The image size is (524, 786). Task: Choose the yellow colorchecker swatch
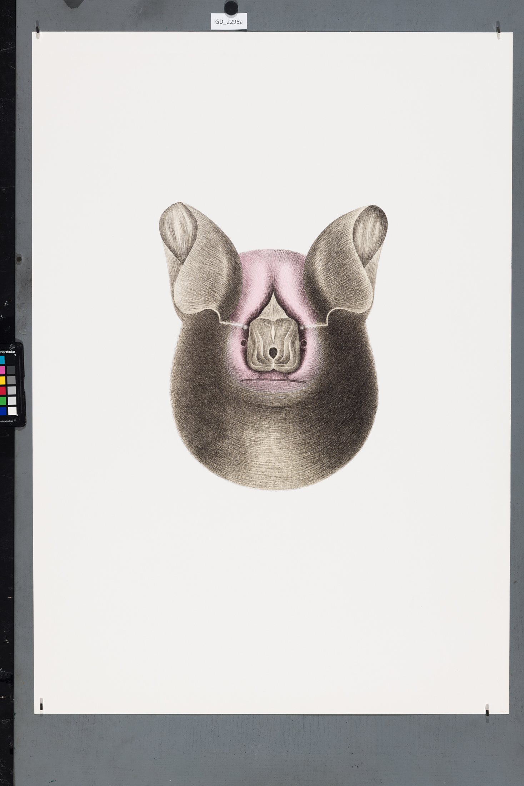[3, 380]
